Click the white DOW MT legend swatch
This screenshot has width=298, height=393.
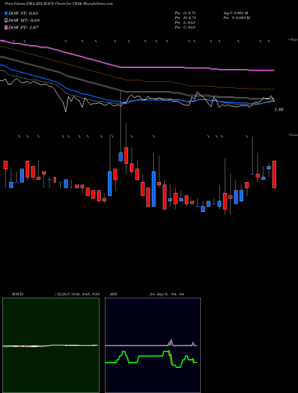pos(6,21)
